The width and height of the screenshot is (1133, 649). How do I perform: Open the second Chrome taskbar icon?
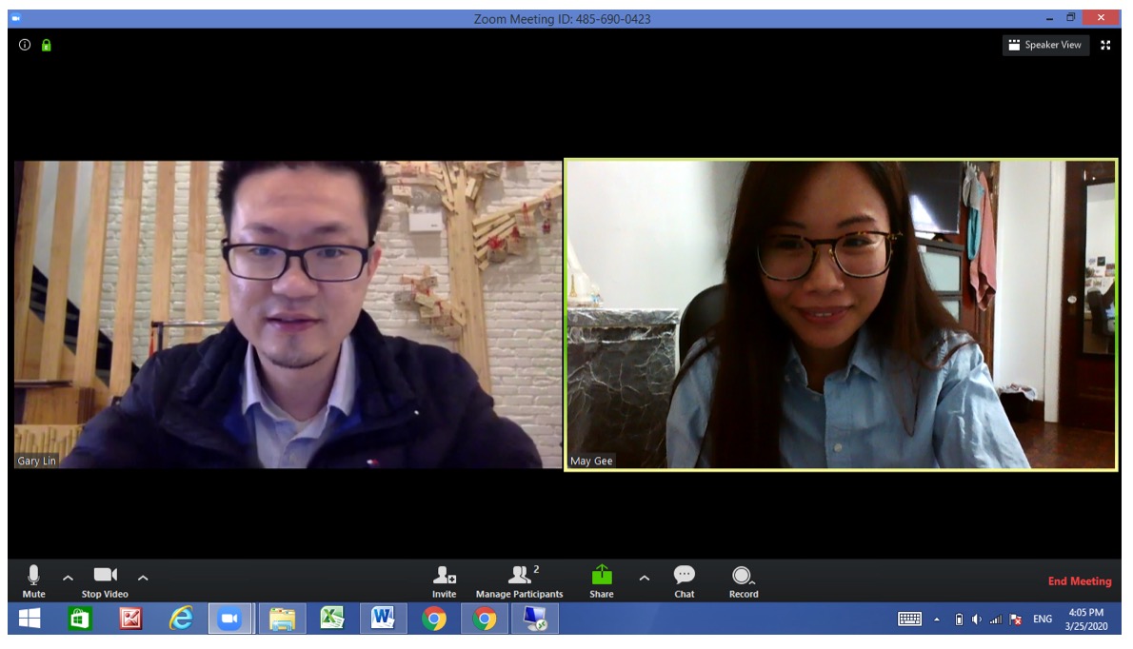[485, 619]
